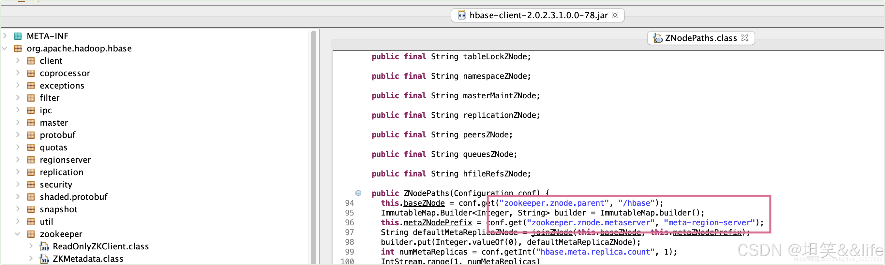Select the ReadOnlyZKClient.class tree row
The width and height of the screenshot is (885, 265).
[100, 246]
